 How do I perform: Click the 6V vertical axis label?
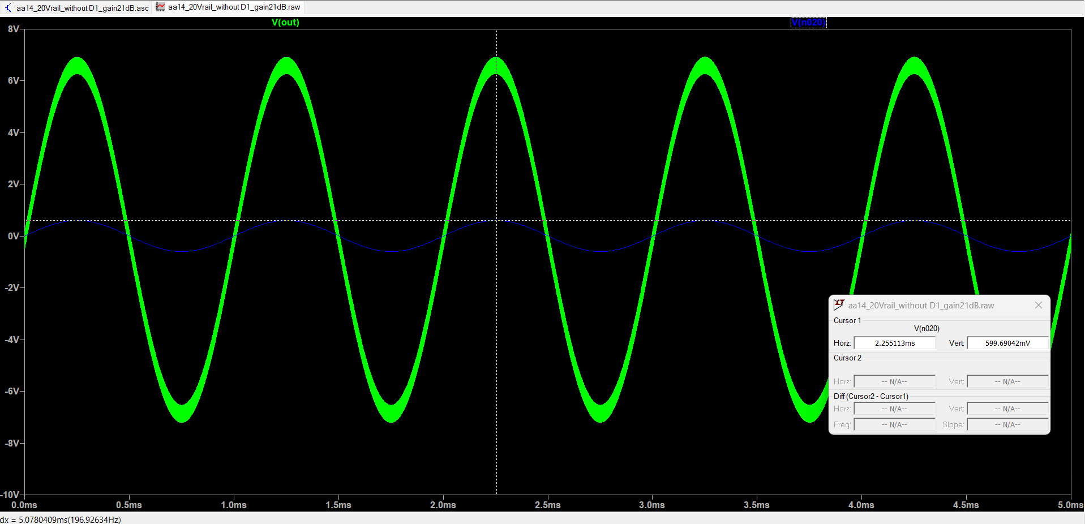[14, 81]
